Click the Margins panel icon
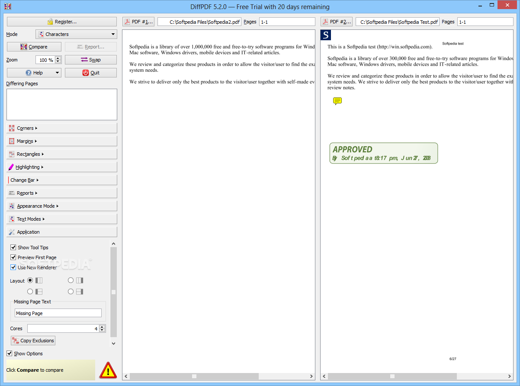 (12, 141)
